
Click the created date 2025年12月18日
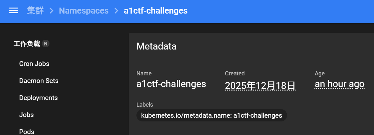coord(260,85)
